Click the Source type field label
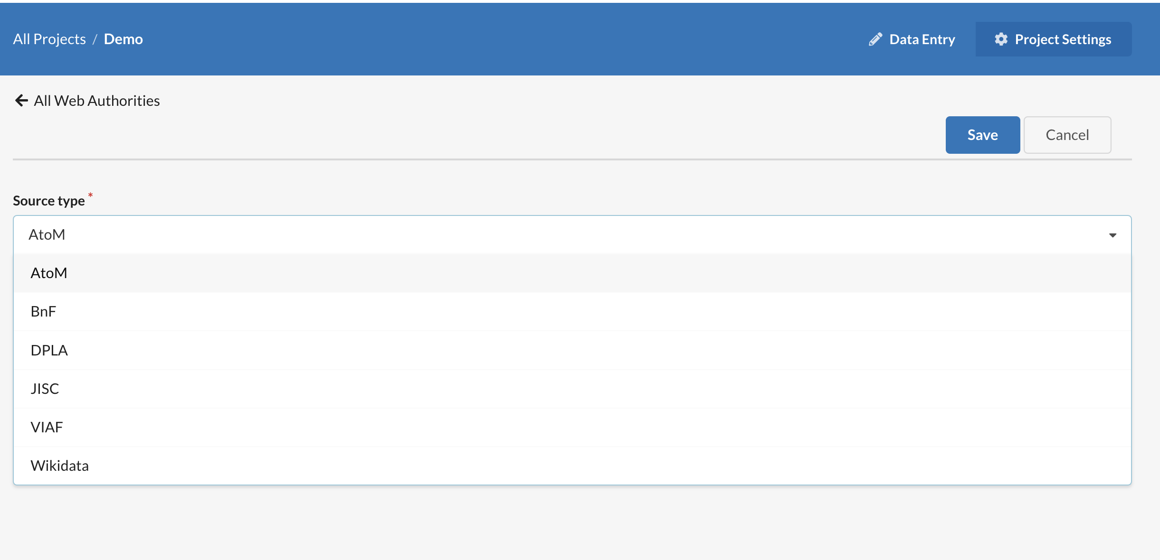Viewport: 1160px width, 560px height. [49, 201]
